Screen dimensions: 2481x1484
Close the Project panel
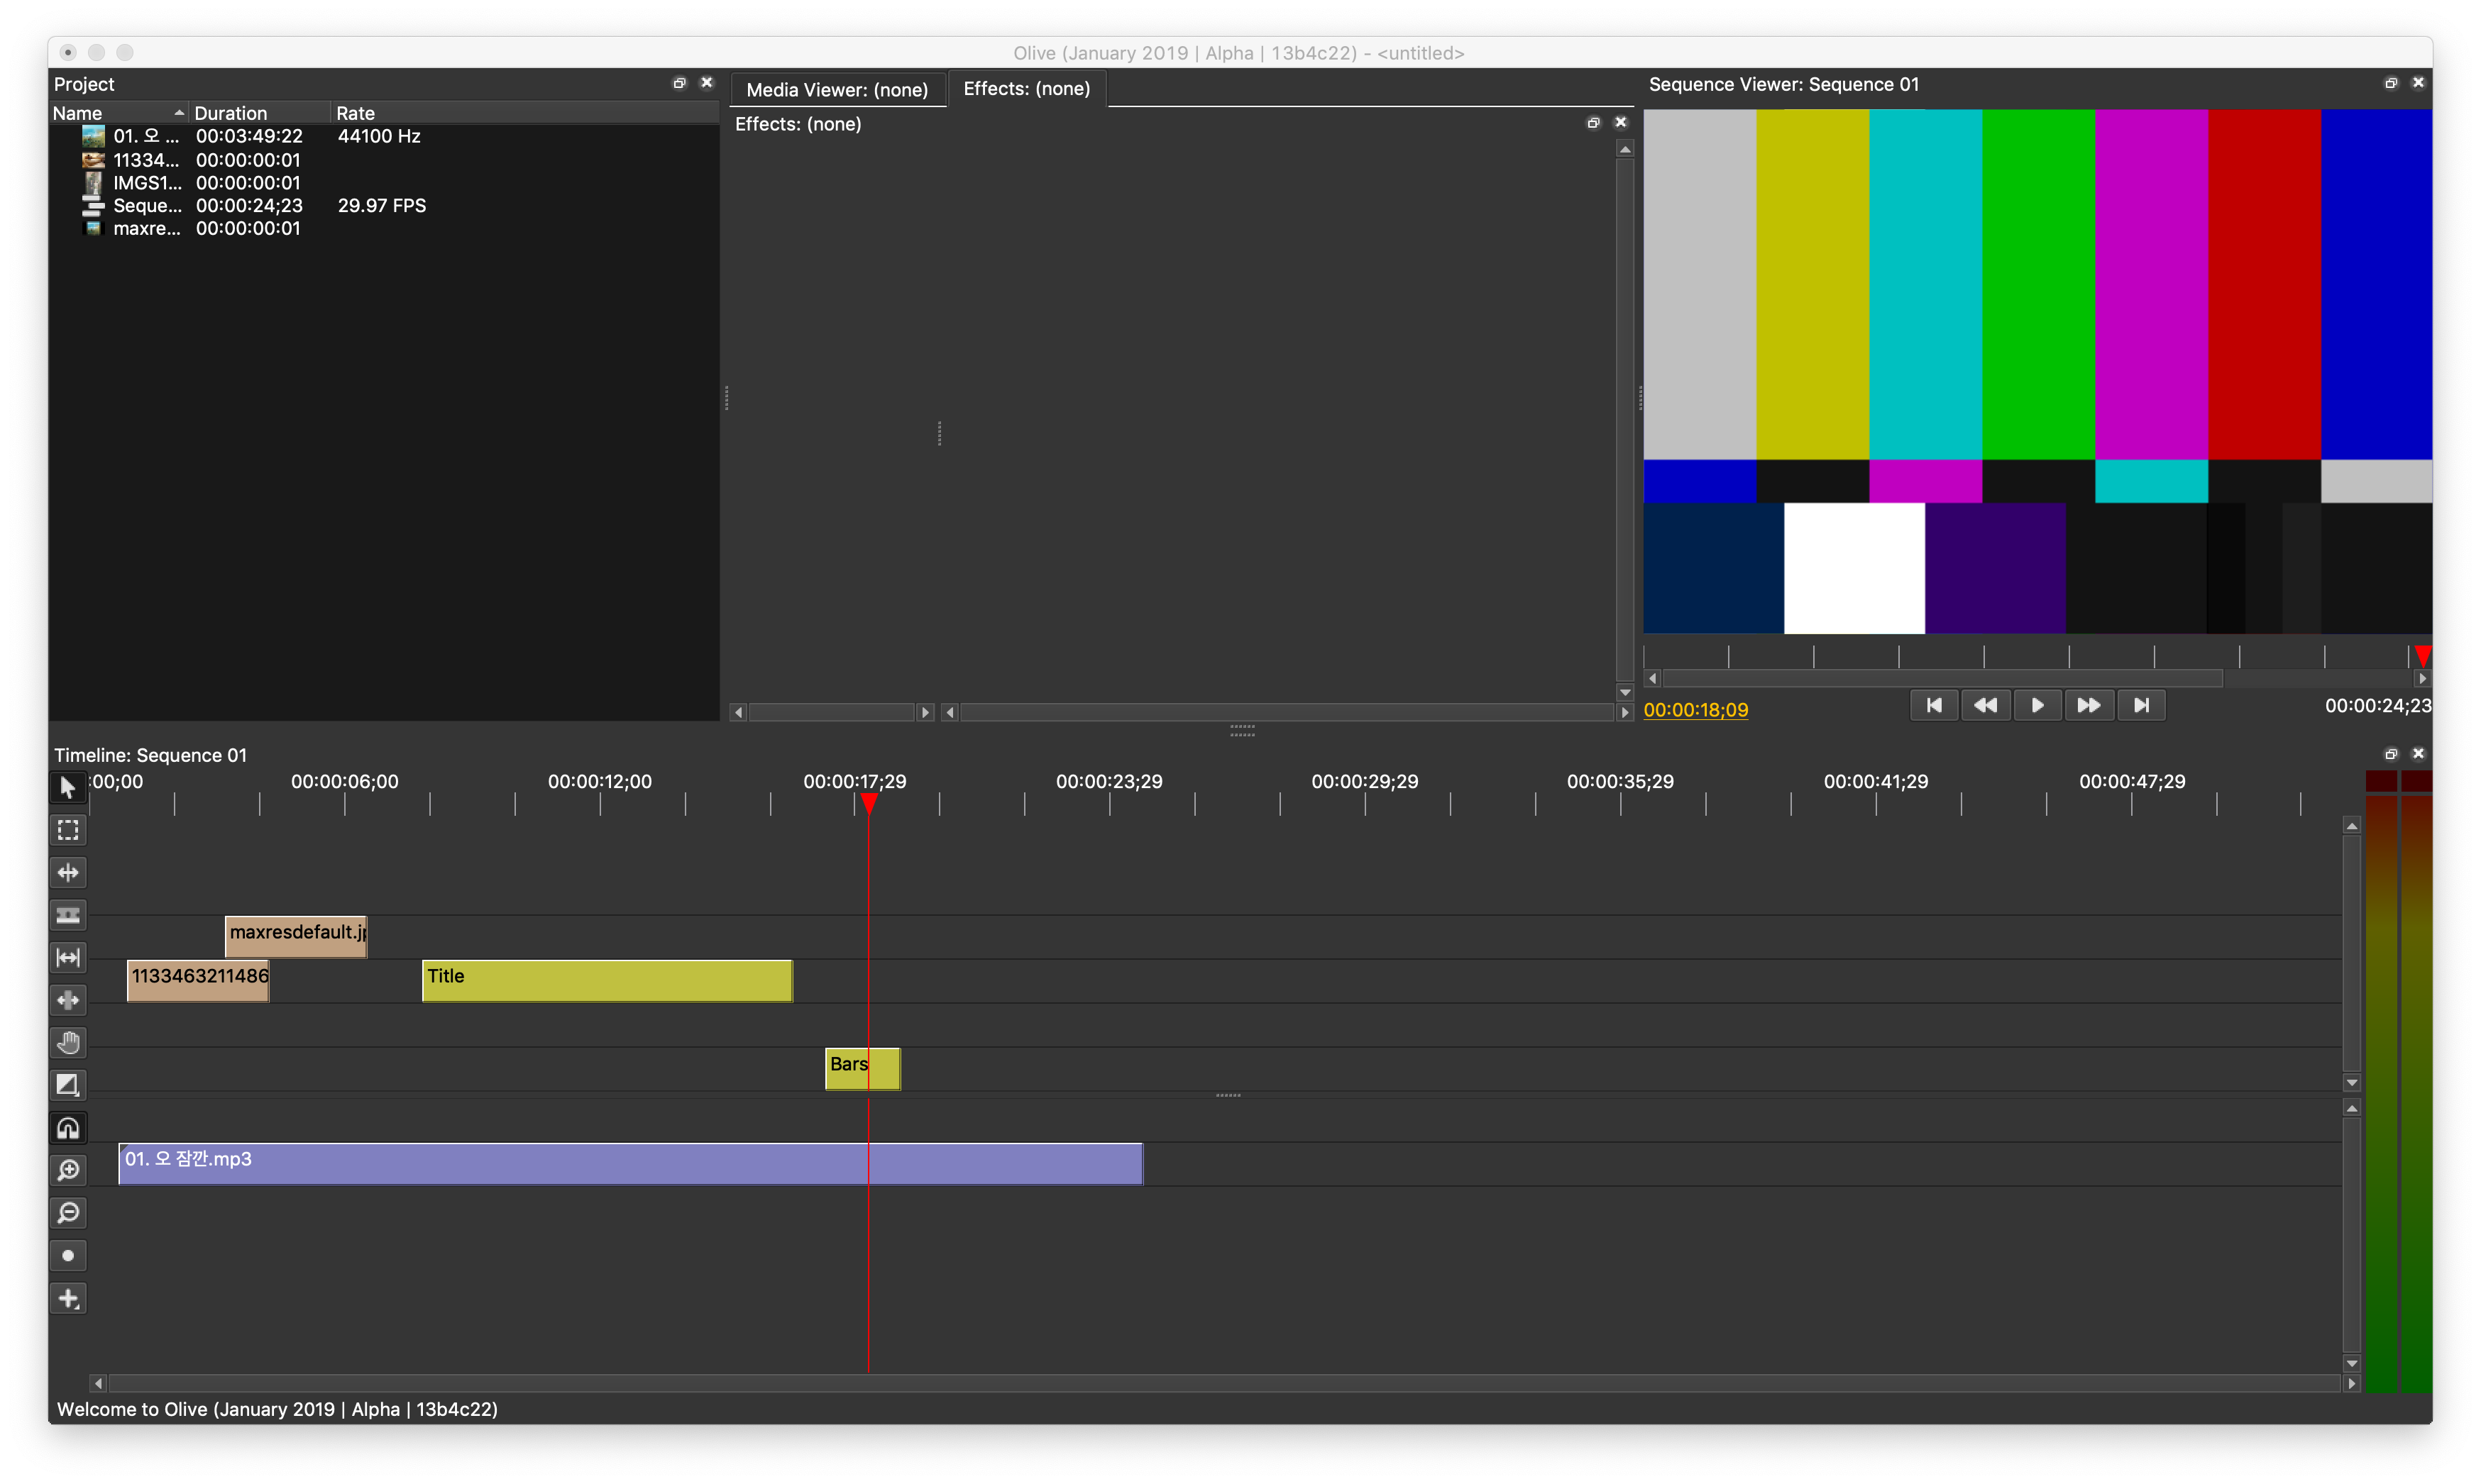pyautogui.click(x=708, y=83)
